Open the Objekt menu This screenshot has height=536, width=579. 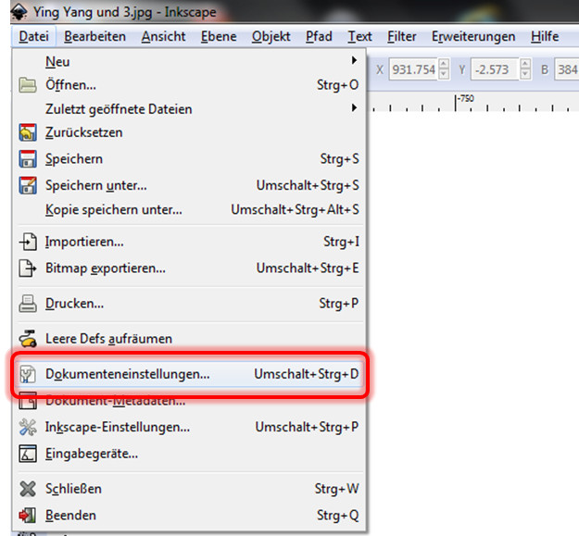click(271, 36)
